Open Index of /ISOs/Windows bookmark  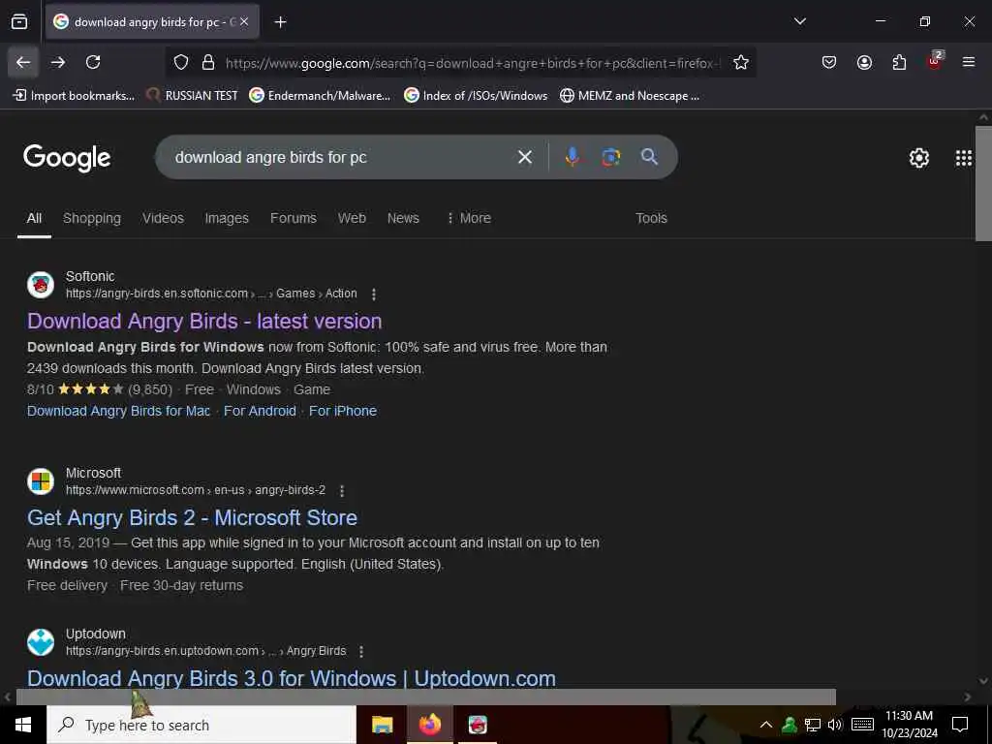click(x=476, y=96)
